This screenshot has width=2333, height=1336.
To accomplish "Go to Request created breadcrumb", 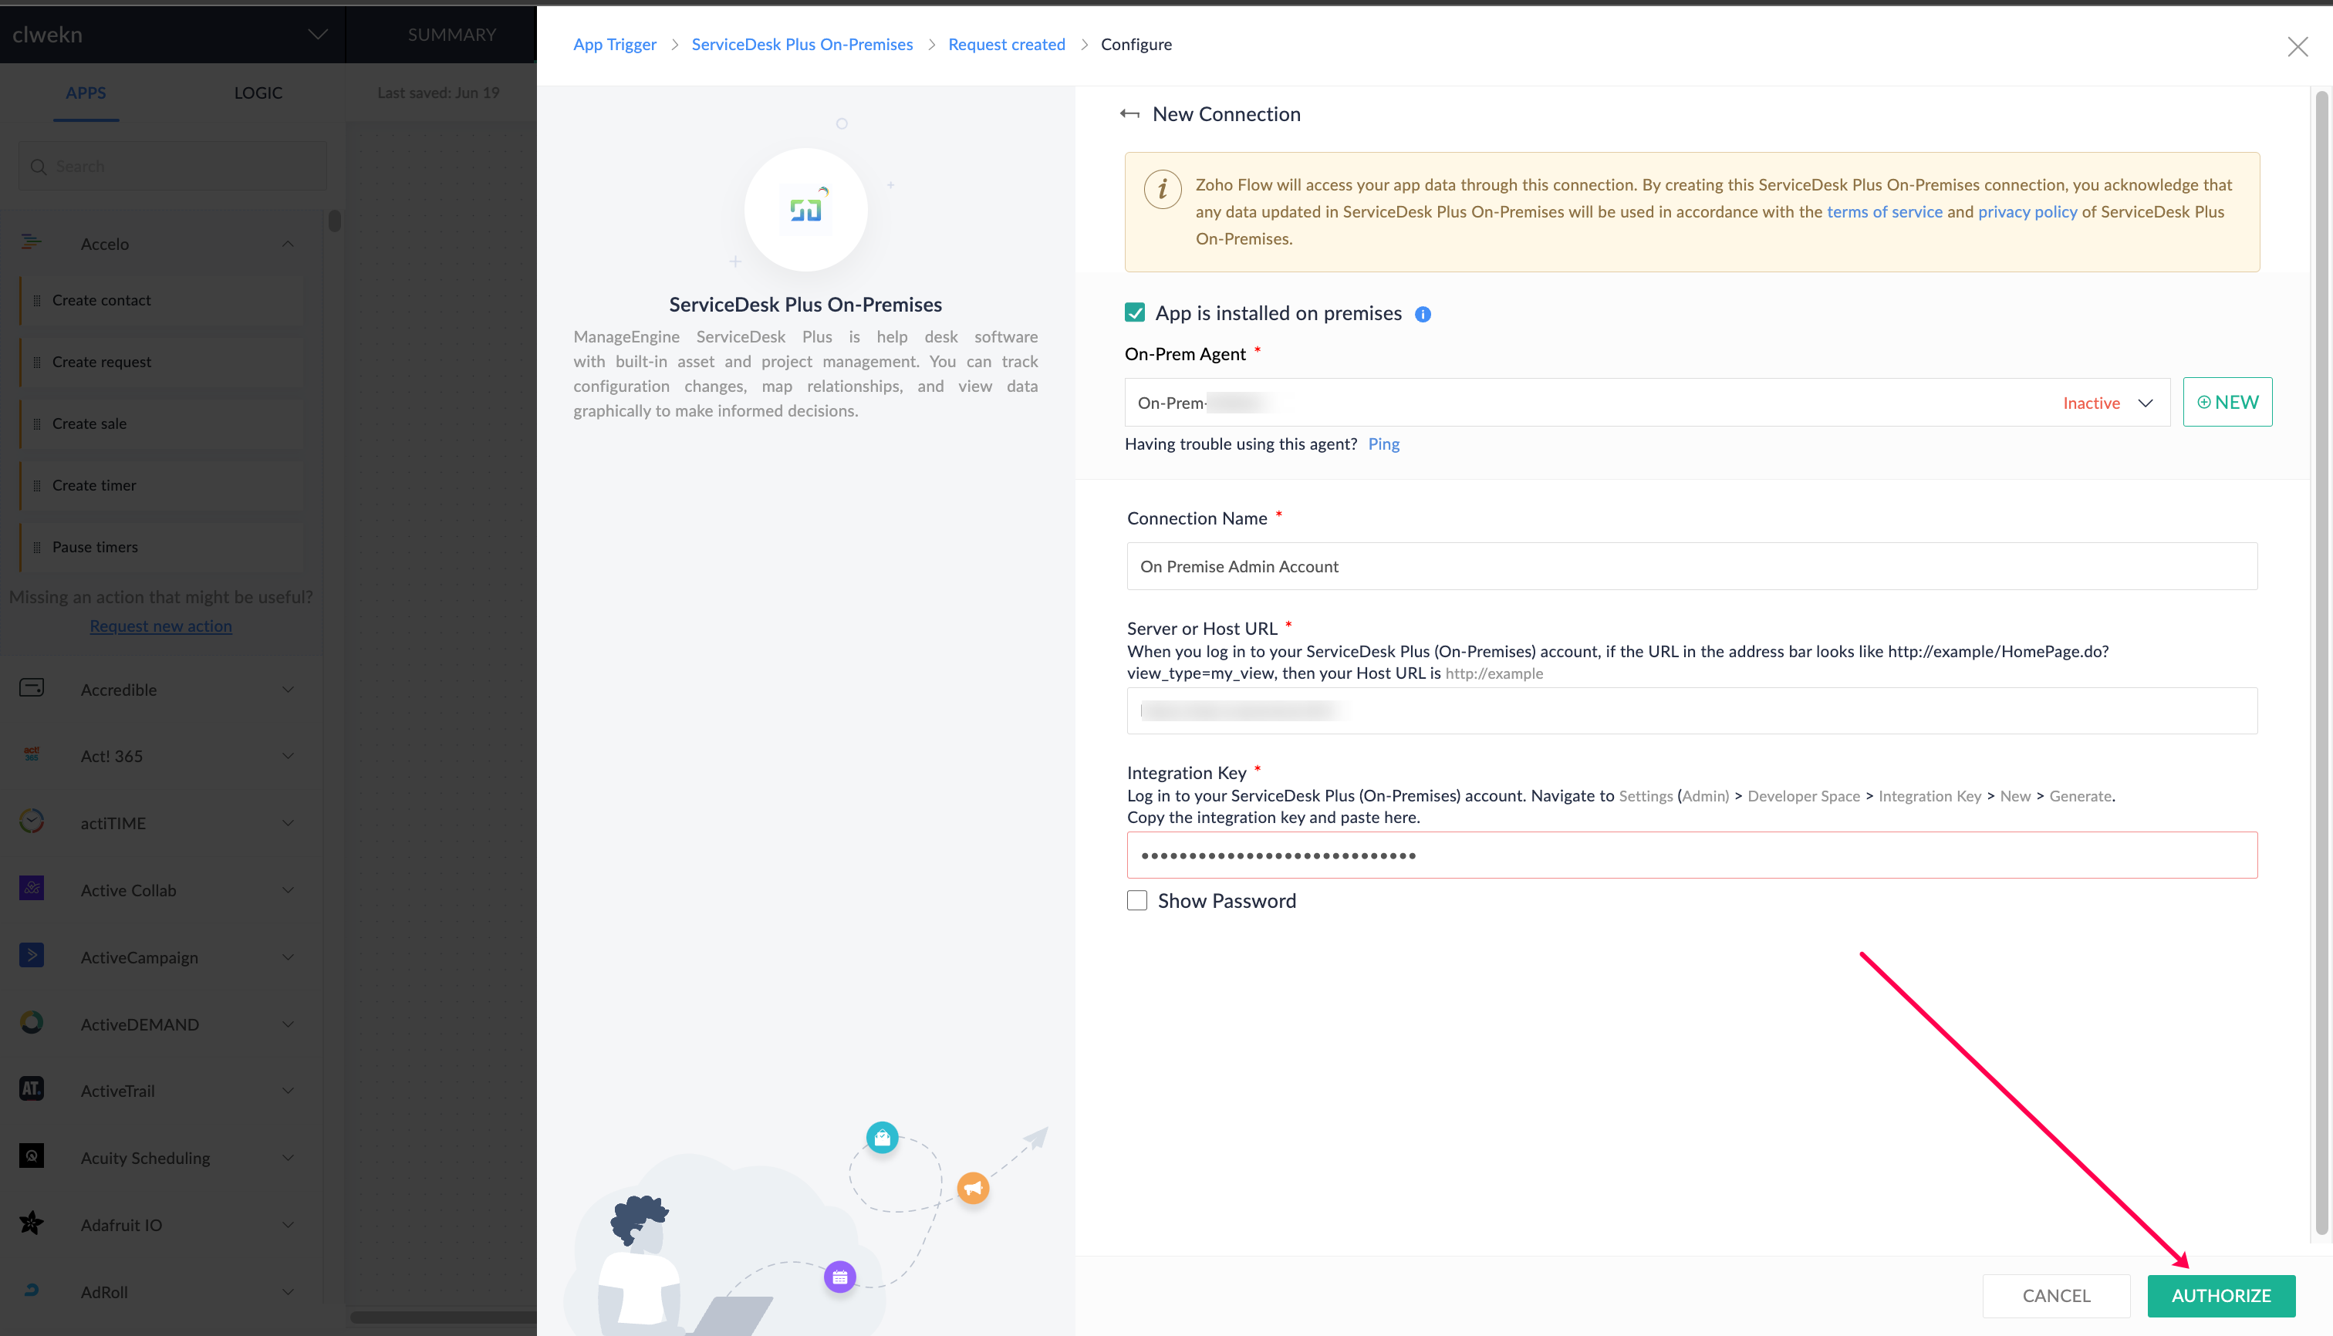I will coord(1006,44).
